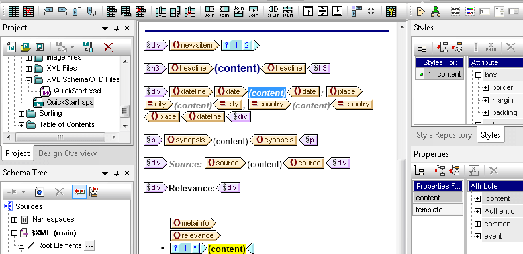Select the template row under Properties For
The height and width of the screenshot is (254, 523).
(x=438, y=210)
